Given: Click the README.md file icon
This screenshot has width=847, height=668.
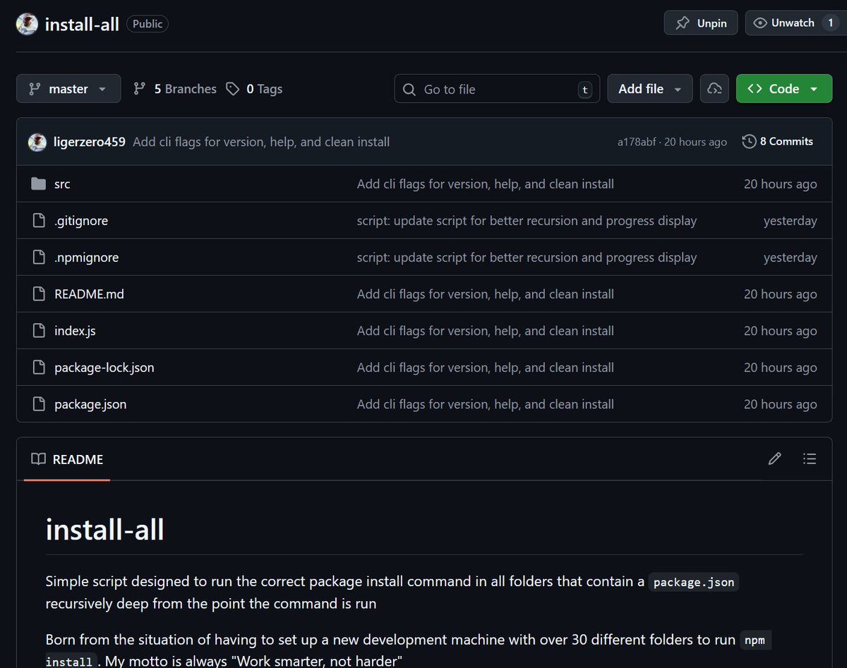Looking at the screenshot, I should (x=38, y=294).
